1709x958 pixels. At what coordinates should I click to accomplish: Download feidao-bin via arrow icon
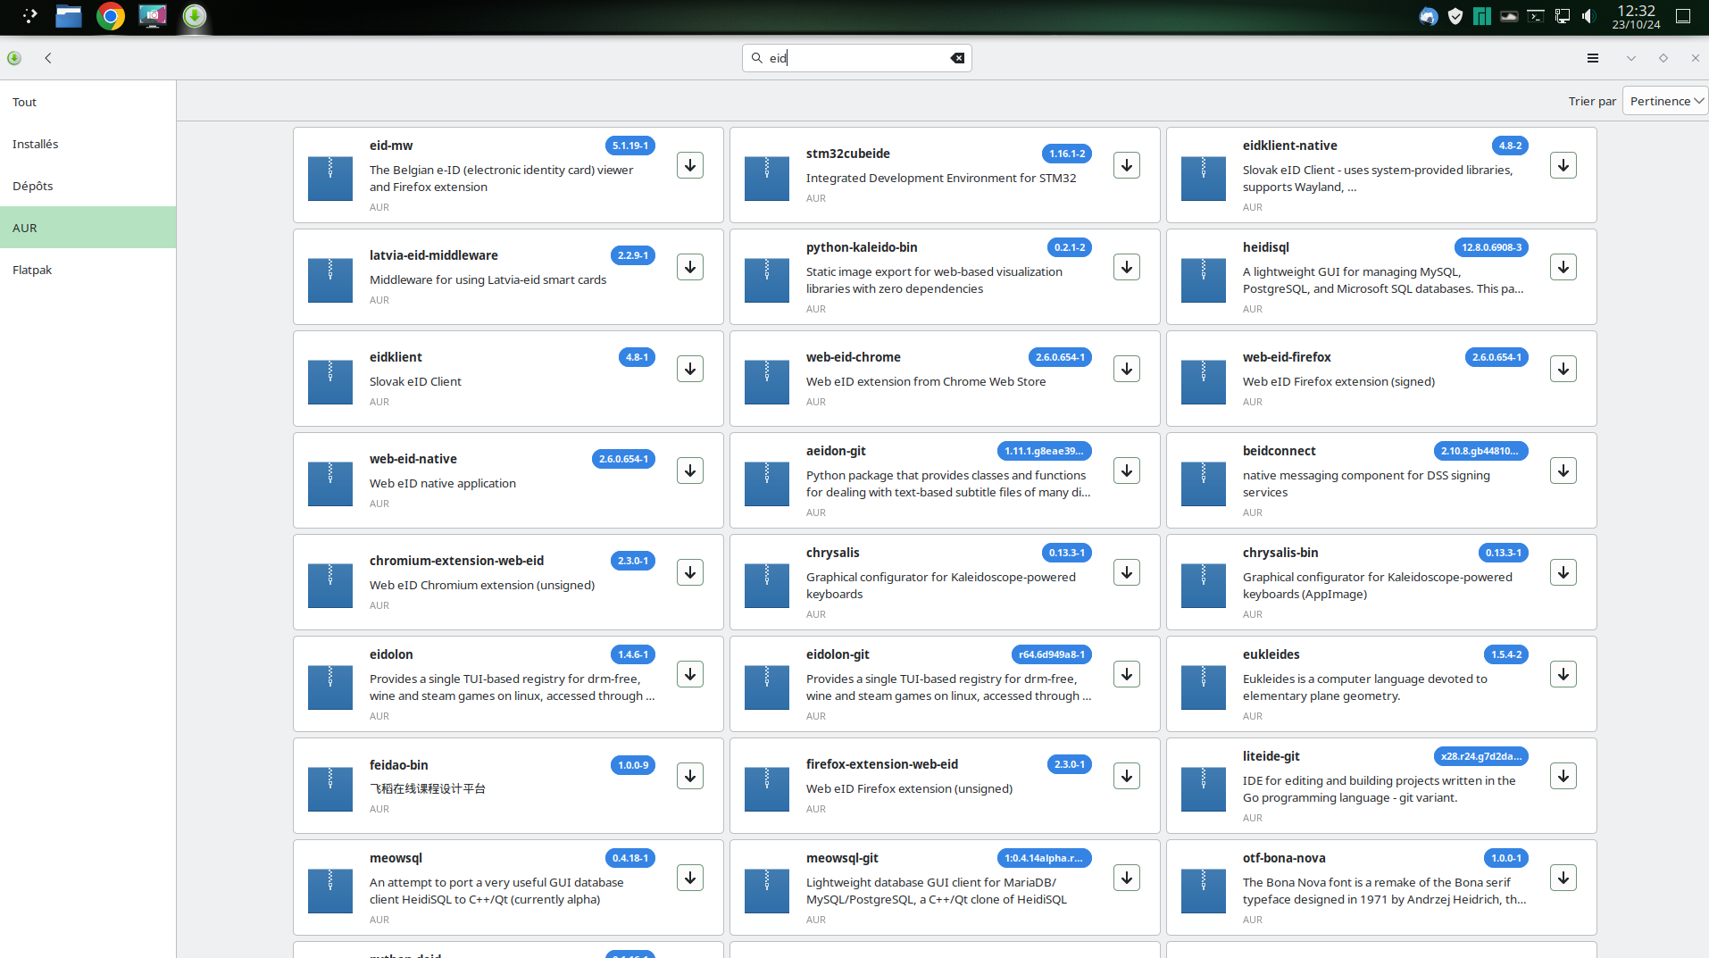tap(690, 776)
